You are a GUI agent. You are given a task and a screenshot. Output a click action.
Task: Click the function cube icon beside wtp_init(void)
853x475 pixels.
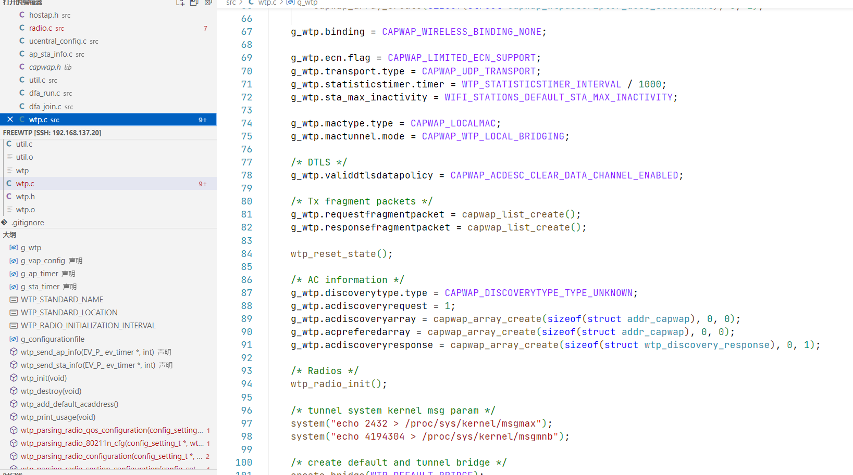[x=14, y=378]
